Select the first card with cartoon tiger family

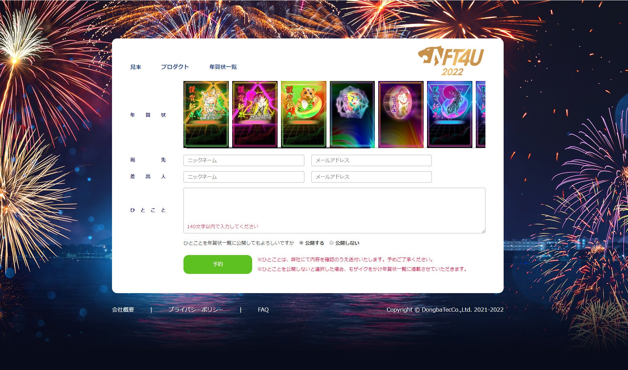[x=206, y=114]
